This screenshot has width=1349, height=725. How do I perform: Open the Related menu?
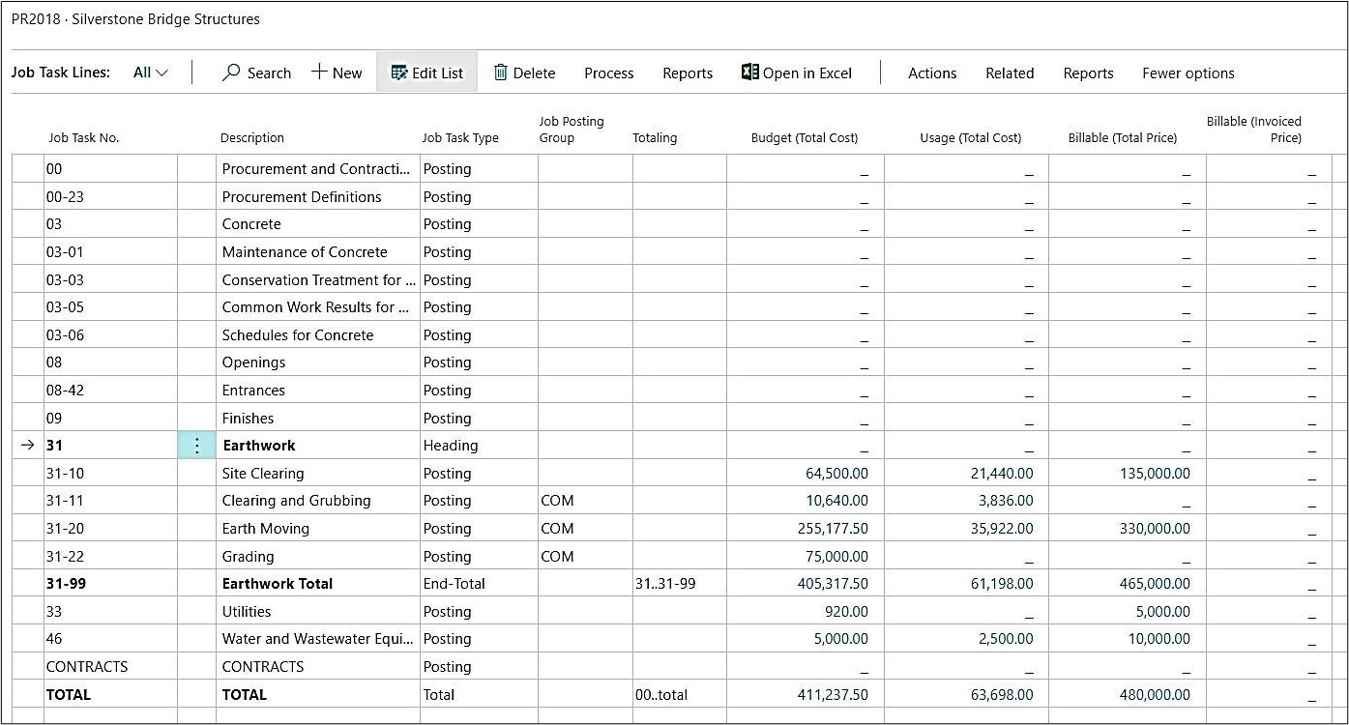click(x=1009, y=73)
